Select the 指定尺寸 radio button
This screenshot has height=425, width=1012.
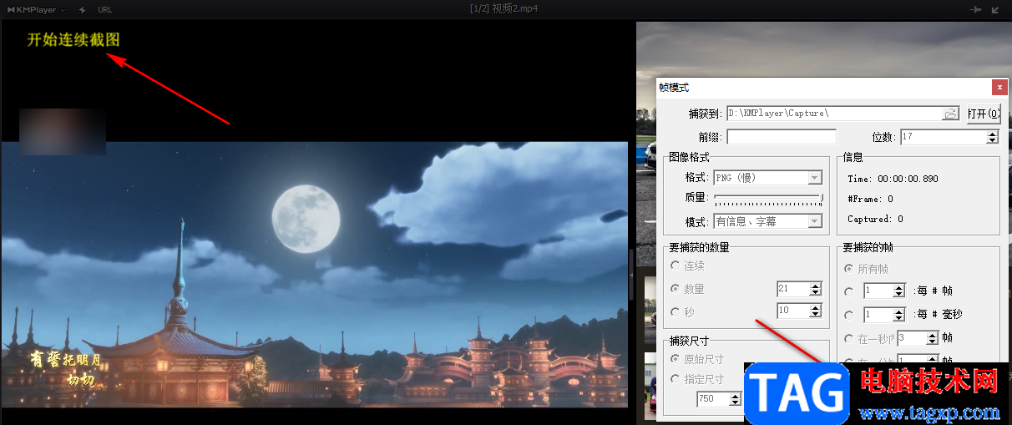tap(675, 379)
